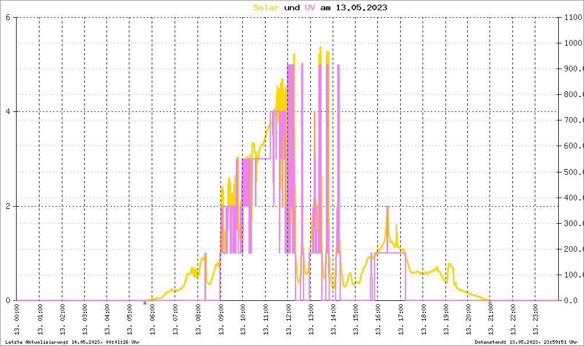Click the time label "13. 23:00"
Image resolution: width=584 pixels, height=346 pixels.
(536, 319)
